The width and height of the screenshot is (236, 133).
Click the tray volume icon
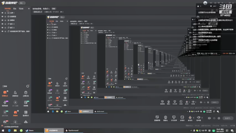click(203, 131)
